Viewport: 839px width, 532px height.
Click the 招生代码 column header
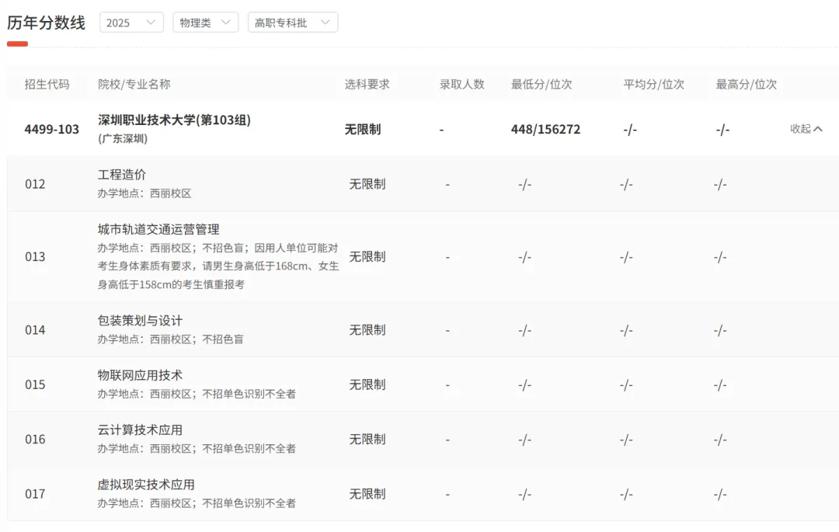pyautogui.click(x=47, y=84)
